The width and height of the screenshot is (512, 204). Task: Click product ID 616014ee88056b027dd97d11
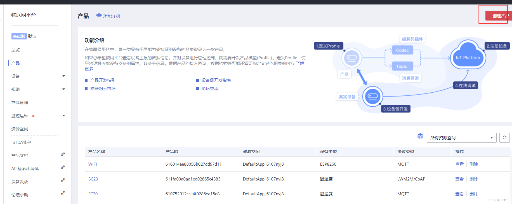[194, 164]
